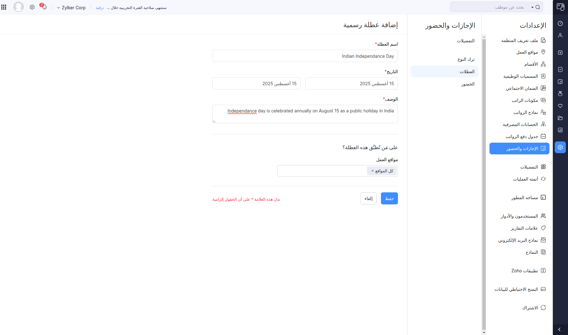The width and height of the screenshot is (568, 335).
Task: Select العطلات tab in leave submenu
Action: (x=467, y=72)
